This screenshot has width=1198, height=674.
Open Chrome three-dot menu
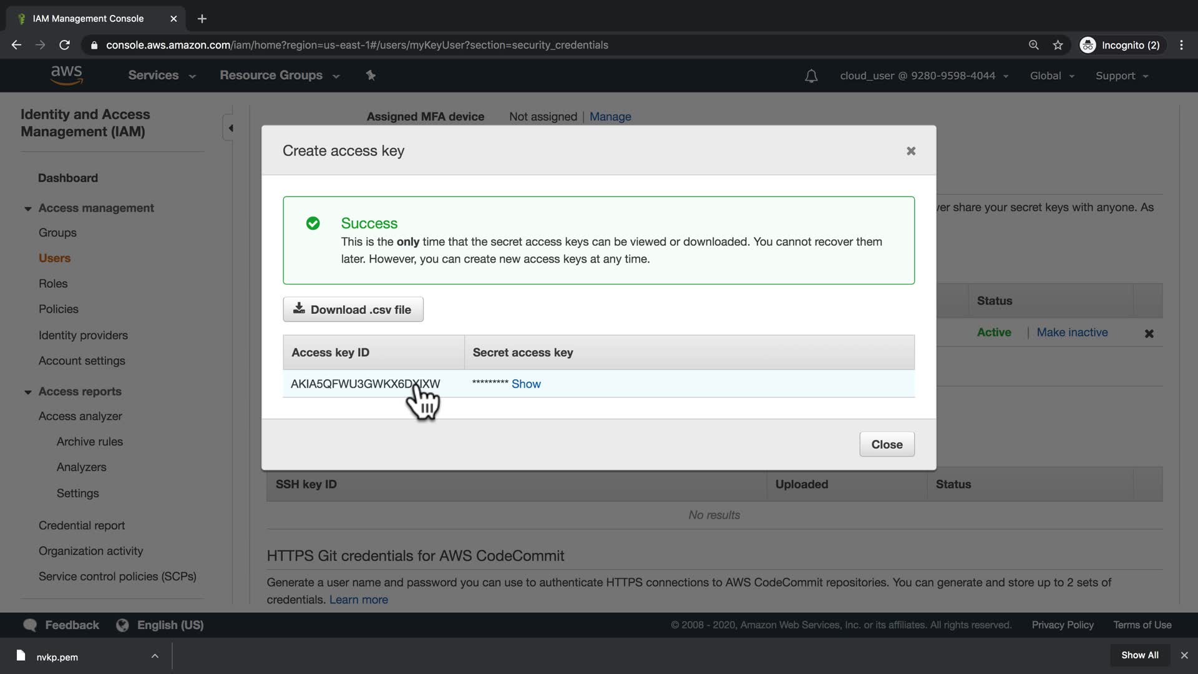pos(1181,45)
